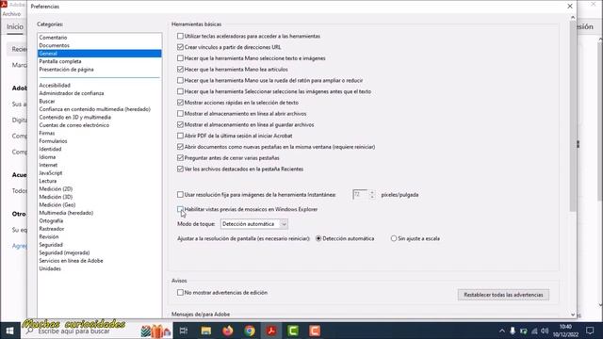Viewport: 603px width, 339px height.
Task: Toggle Crear vínculos a partir de direcciones URL
Action: coord(180,47)
